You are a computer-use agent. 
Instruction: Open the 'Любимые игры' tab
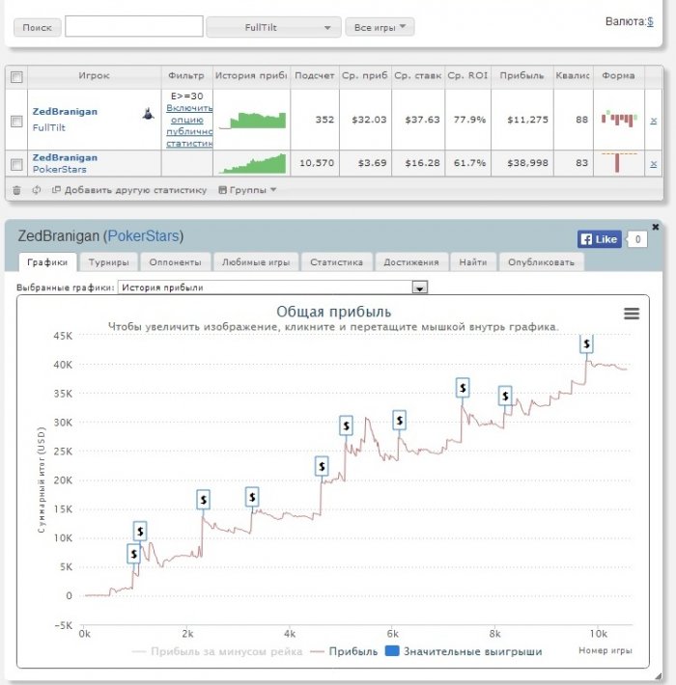point(256,262)
